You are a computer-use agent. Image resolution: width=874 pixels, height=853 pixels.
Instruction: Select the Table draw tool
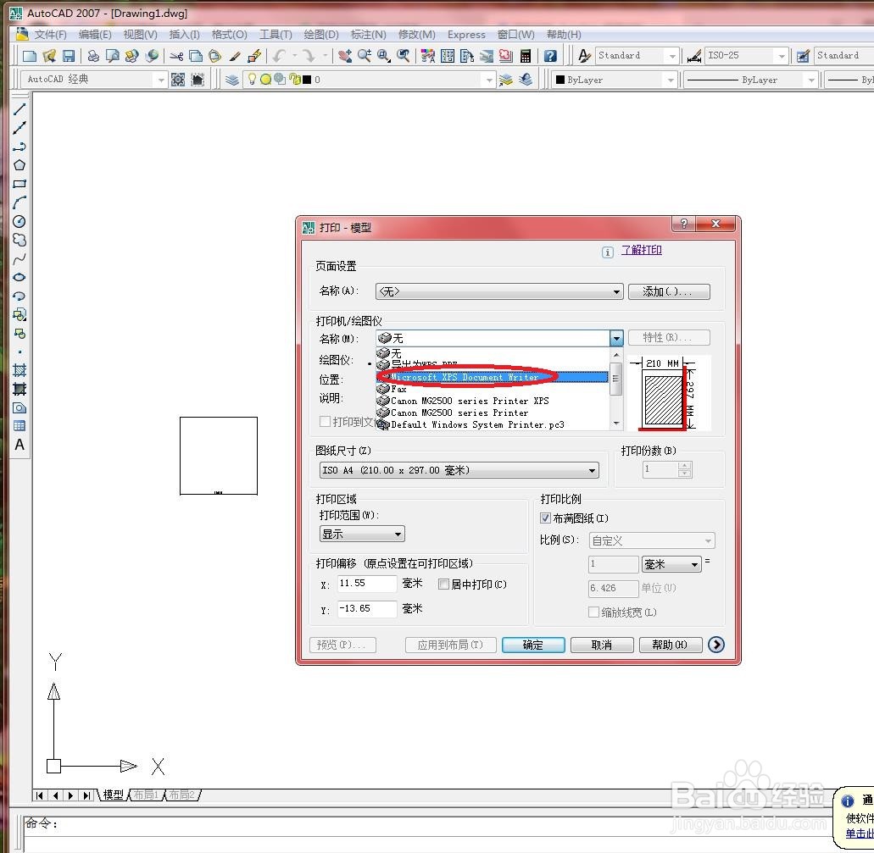pyautogui.click(x=19, y=426)
